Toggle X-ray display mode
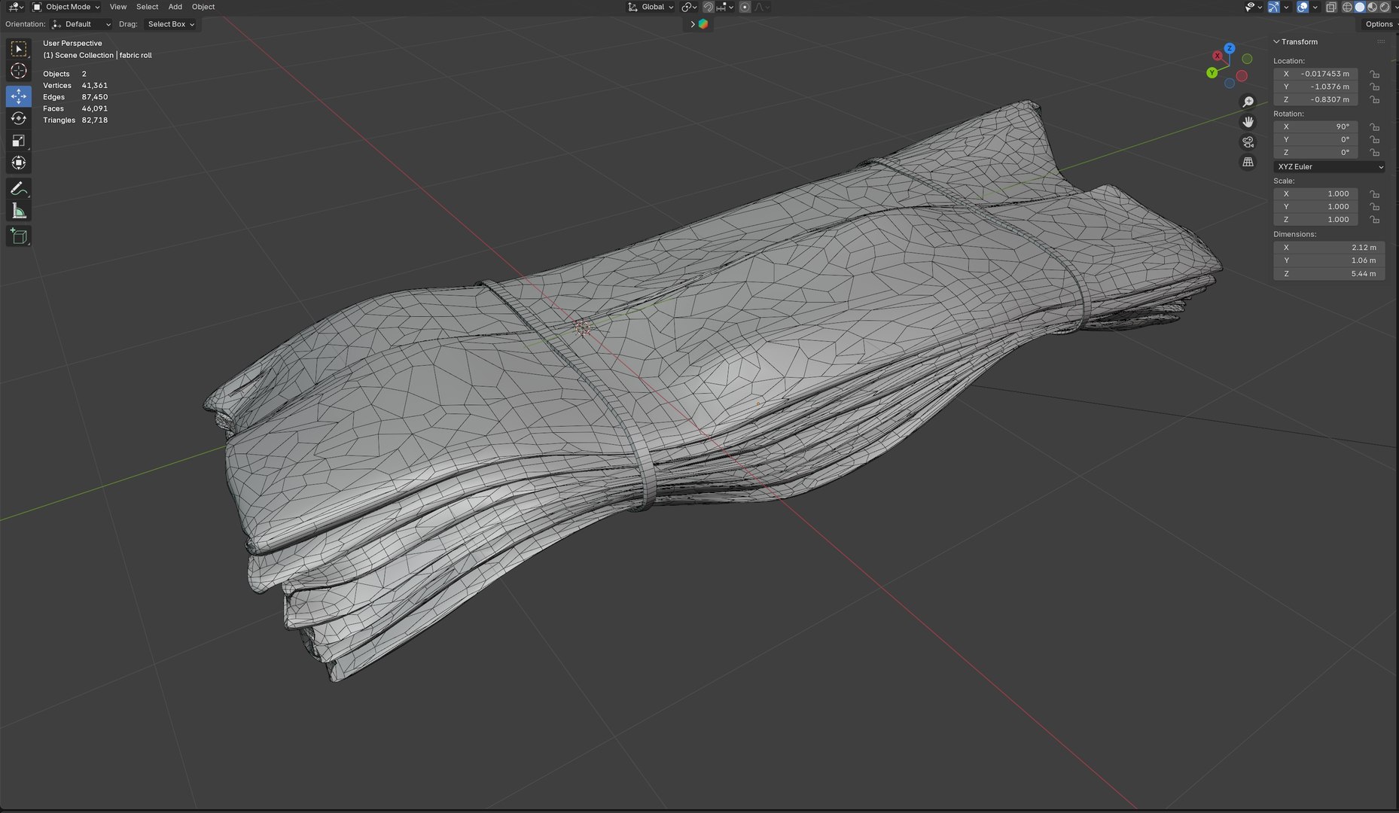The width and height of the screenshot is (1399, 813). 1330,7
